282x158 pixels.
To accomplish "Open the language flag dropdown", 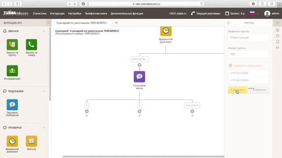I will pyautogui.click(x=254, y=14).
